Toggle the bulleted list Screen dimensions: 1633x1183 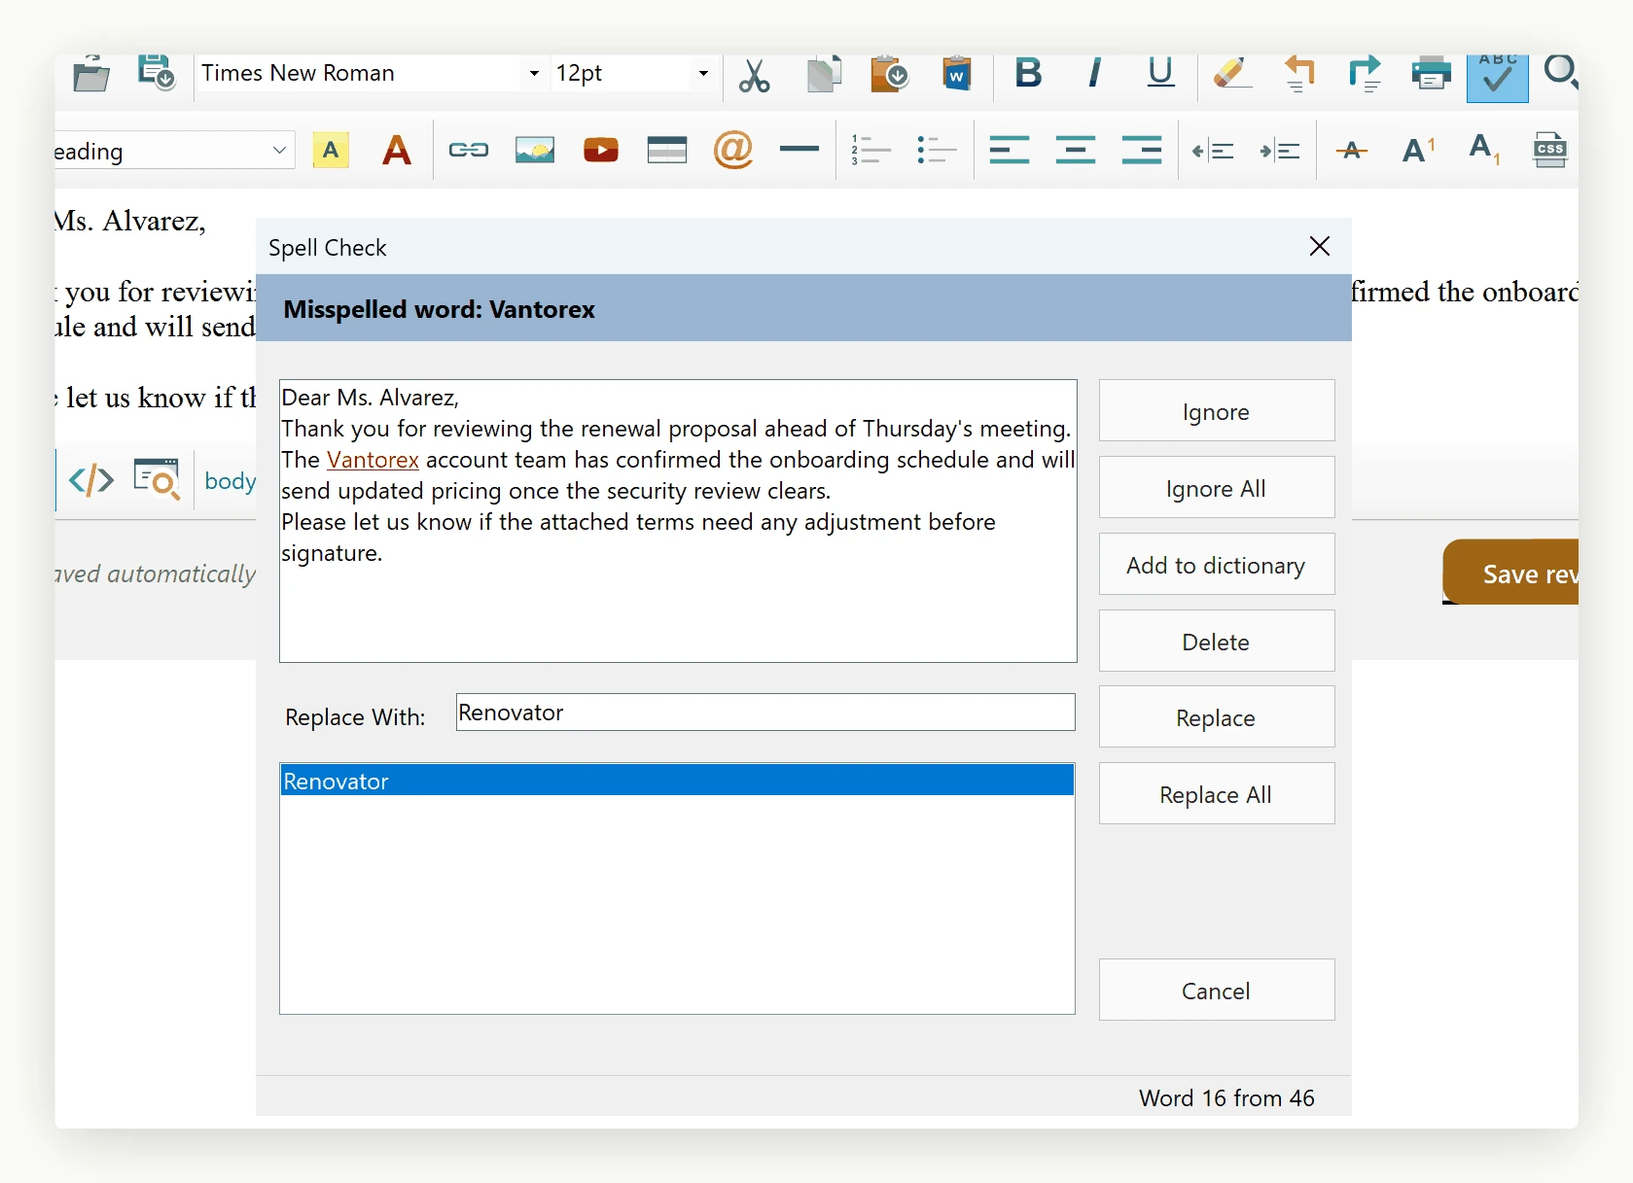[x=937, y=151]
